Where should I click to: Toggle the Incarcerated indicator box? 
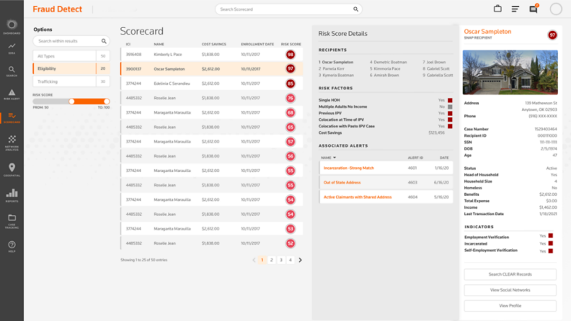point(550,243)
